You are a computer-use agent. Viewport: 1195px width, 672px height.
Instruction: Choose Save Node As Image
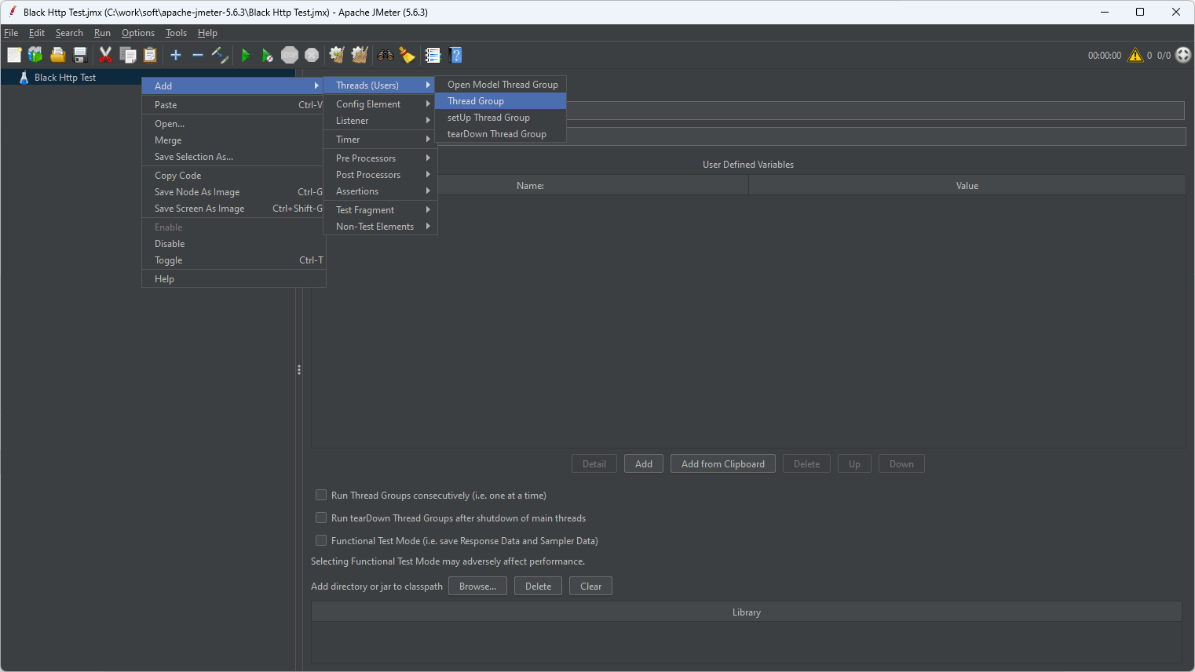(x=234, y=191)
